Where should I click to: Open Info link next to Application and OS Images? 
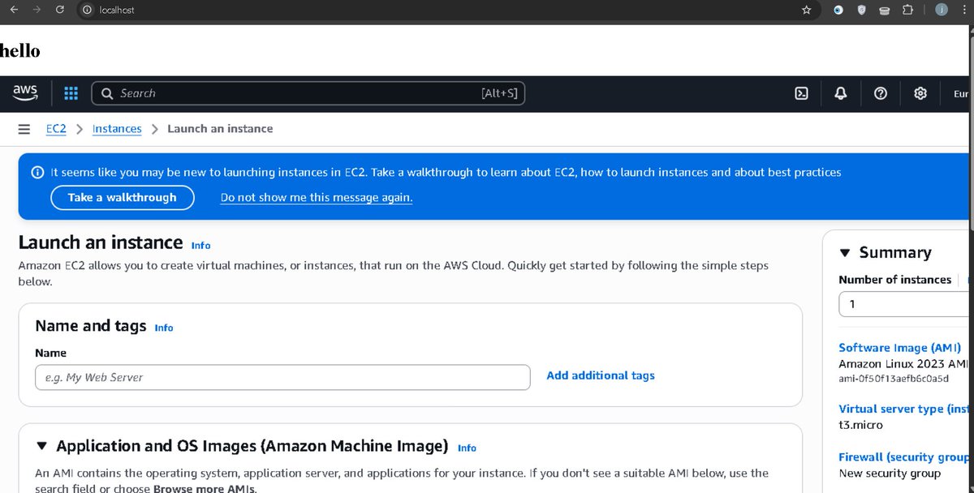point(467,448)
